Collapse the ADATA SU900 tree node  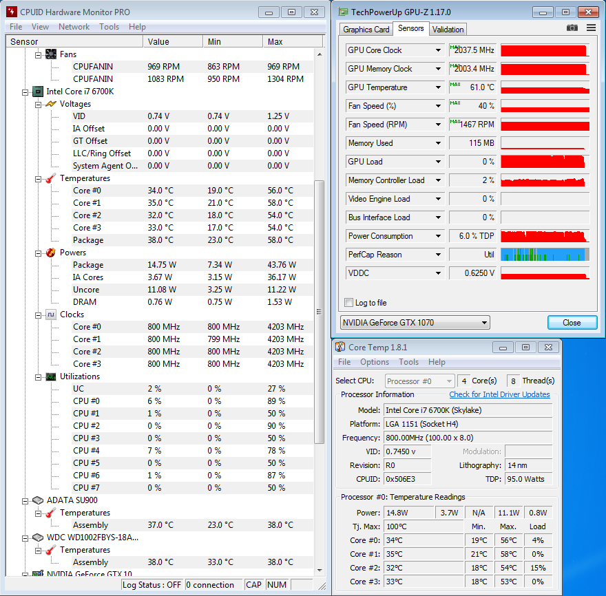pyautogui.click(x=25, y=501)
